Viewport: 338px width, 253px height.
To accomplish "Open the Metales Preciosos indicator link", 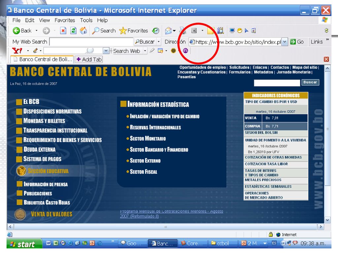I will (x=263, y=180).
